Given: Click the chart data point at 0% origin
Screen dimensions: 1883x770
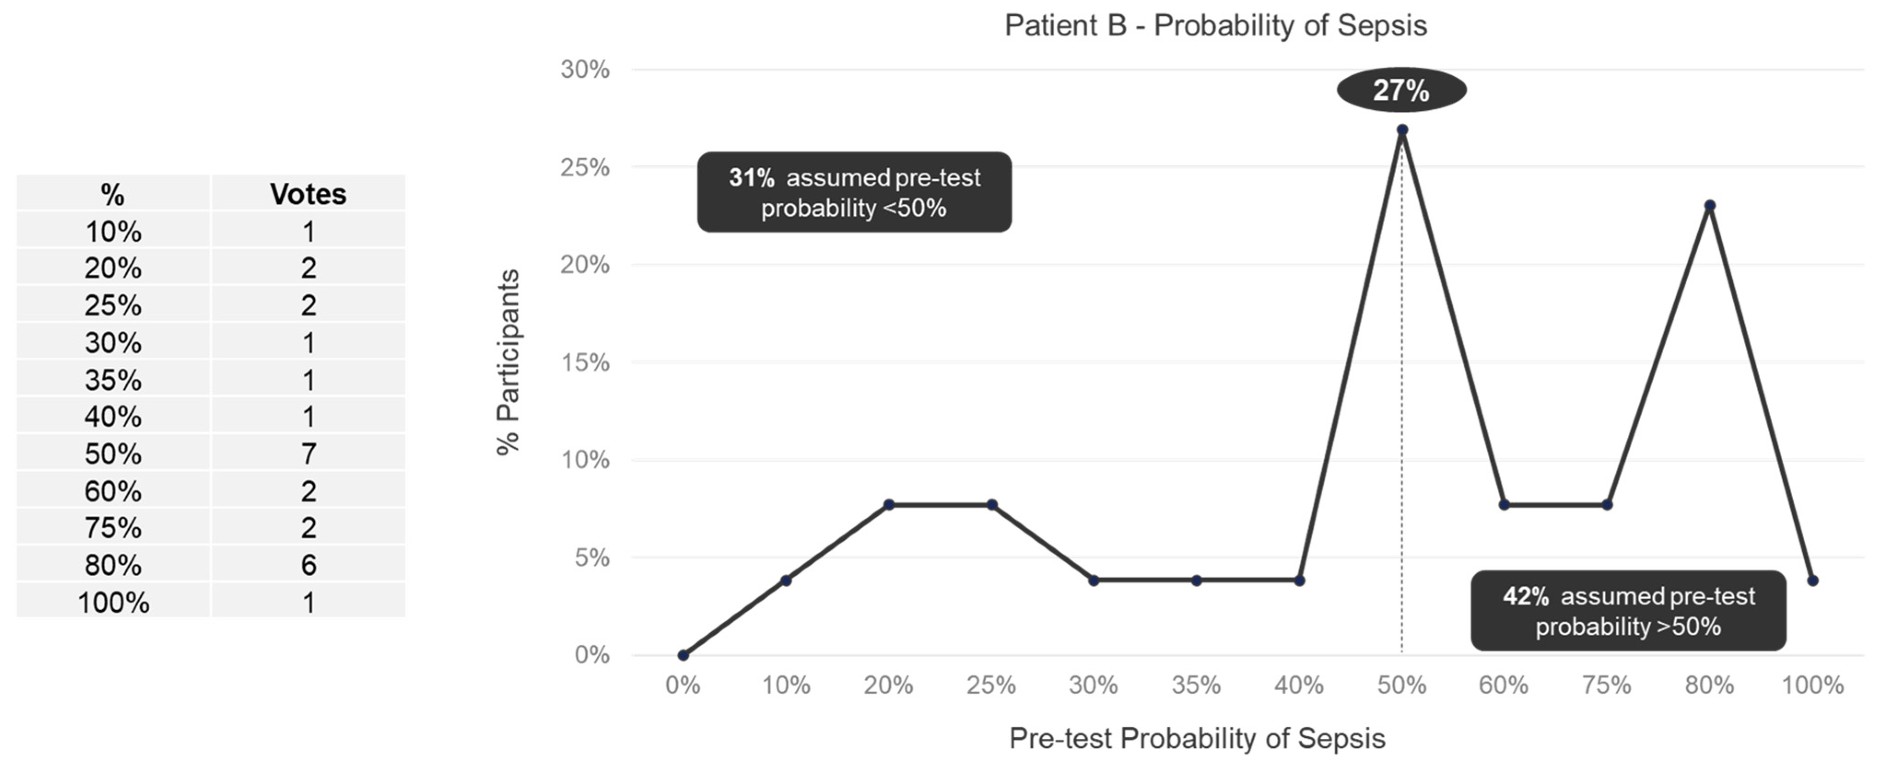Looking at the screenshot, I should coord(683,655).
